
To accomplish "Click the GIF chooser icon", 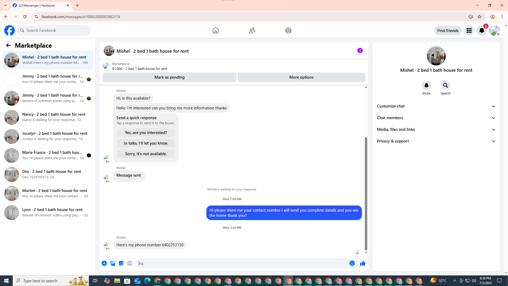I will tap(129, 263).
